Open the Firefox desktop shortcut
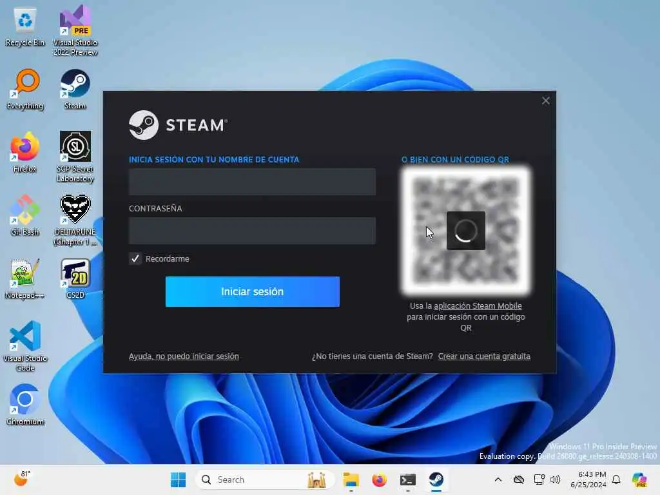The image size is (660, 495). [25, 152]
